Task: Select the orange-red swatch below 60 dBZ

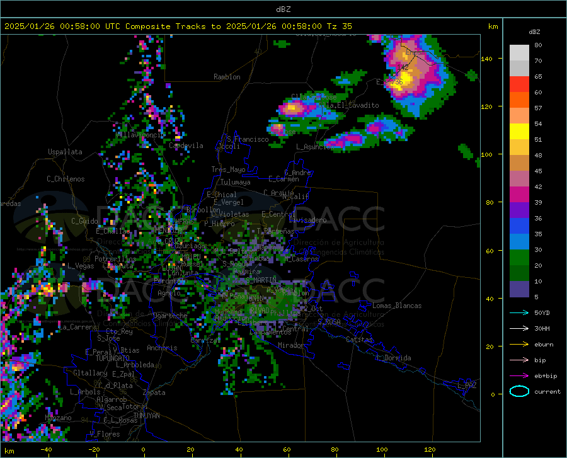Action: [x=519, y=100]
